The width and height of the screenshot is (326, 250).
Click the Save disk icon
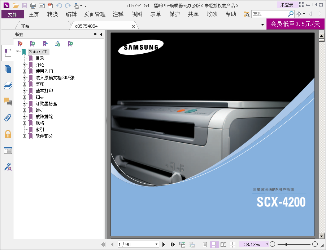click(25, 6)
